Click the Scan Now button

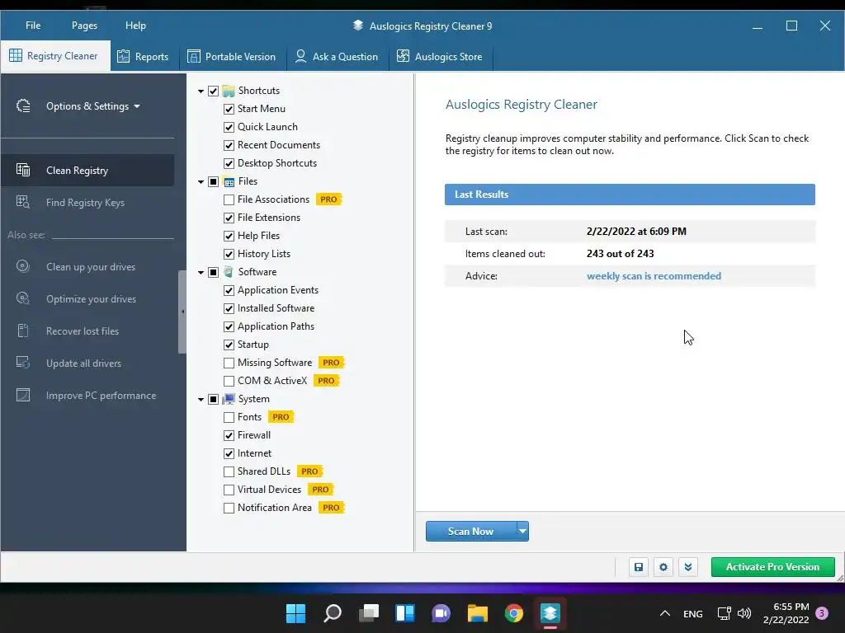(x=470, y=531)
